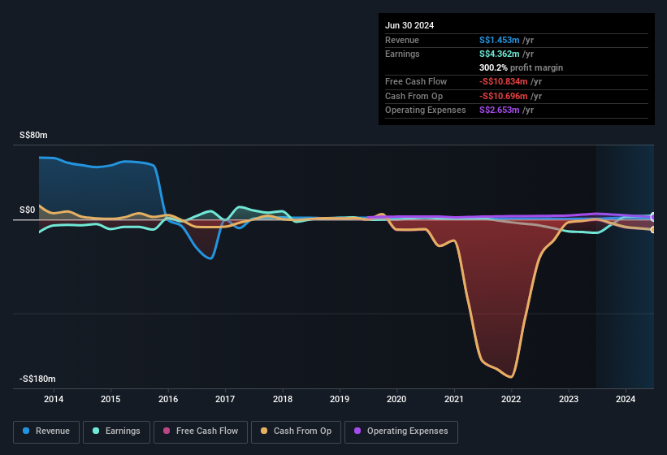
Task: Toggle Free Cash Flow legend button
Action: tap(201, 432)
